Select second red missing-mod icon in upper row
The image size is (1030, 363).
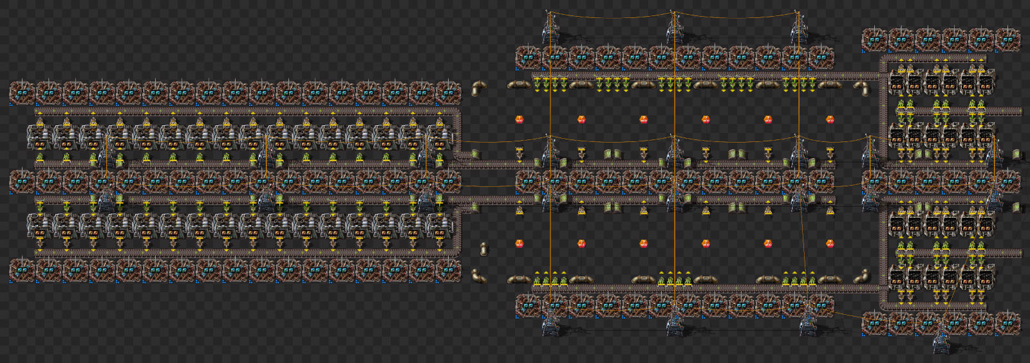[x=581, y=120]
